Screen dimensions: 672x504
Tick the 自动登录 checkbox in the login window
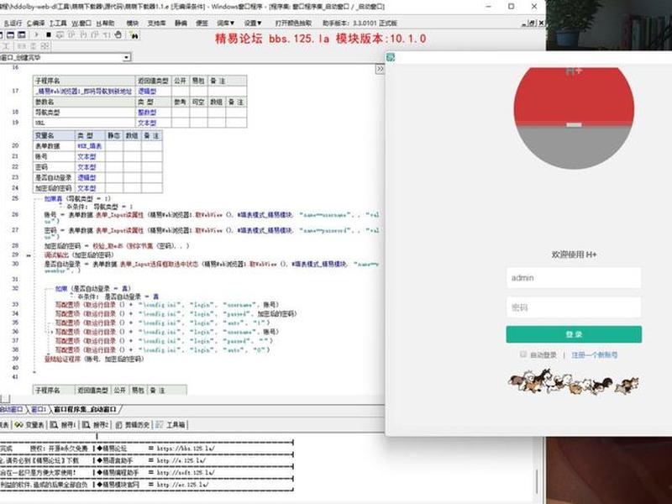click(x=522, y=354)
